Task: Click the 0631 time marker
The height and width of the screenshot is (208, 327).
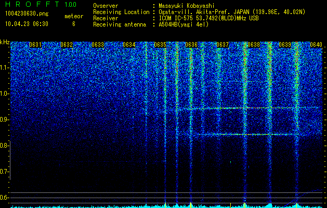Action: [35, 45]
